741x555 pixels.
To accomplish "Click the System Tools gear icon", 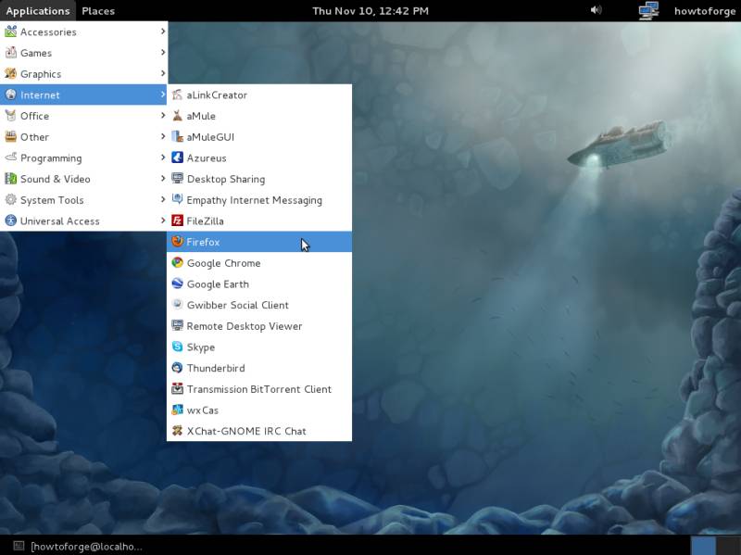I will (x=10, y=199).
